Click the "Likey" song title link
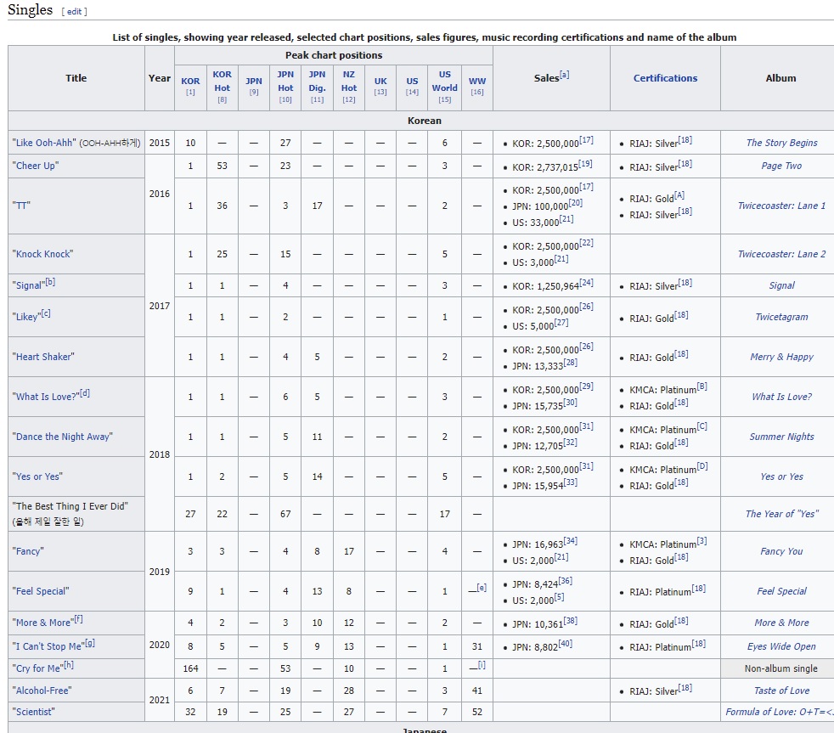This screenshot has height=733, width=834. click(x=26, y=317)
